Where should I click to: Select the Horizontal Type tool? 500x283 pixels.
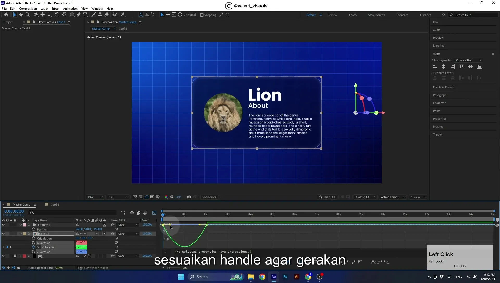pyautogui.click(x=85, y=15)
